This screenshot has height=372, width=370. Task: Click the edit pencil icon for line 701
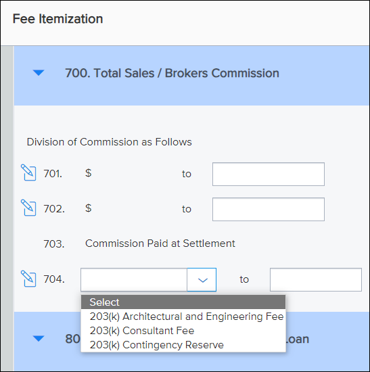pos(28,172)
